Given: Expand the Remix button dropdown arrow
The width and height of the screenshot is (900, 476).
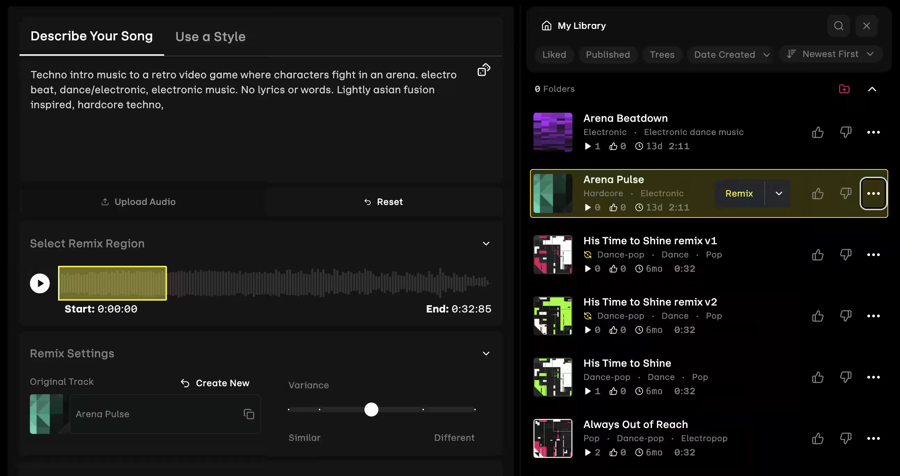Looking at the screenshot, I should pyautogui.click(x=779, y=193).
